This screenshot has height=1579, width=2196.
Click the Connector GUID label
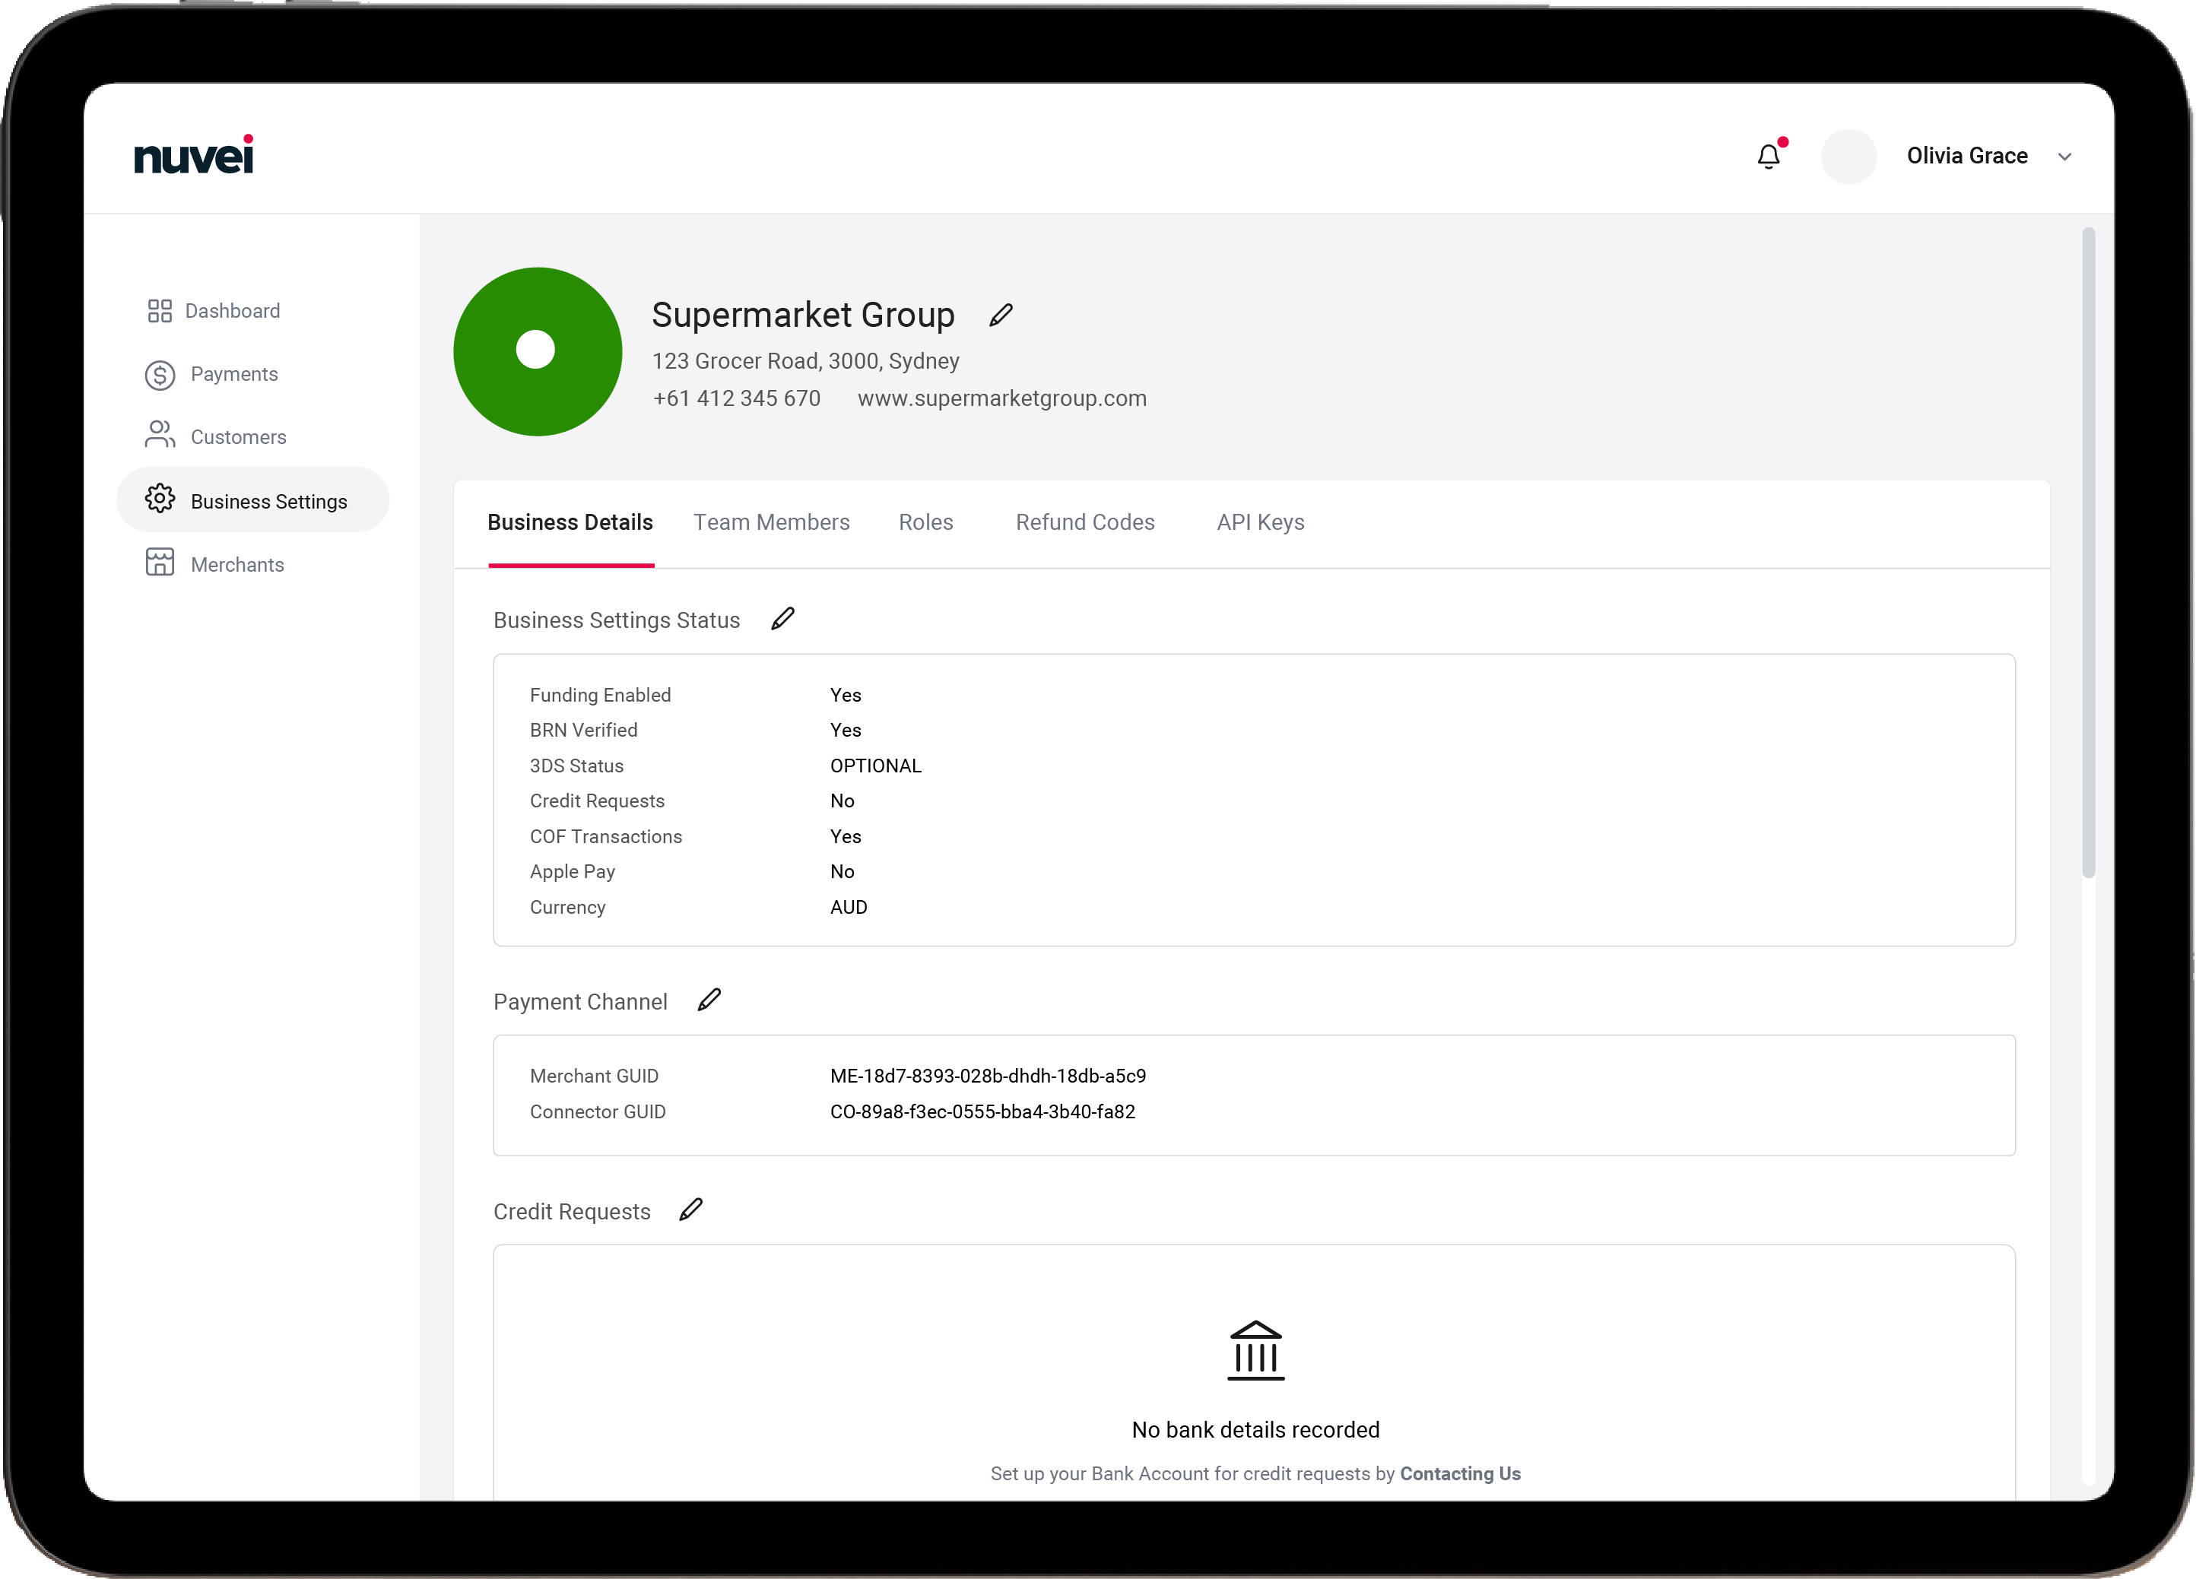[598, 1111]
